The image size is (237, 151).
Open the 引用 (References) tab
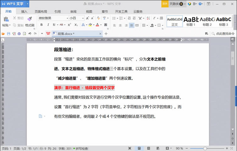[58, 12]
